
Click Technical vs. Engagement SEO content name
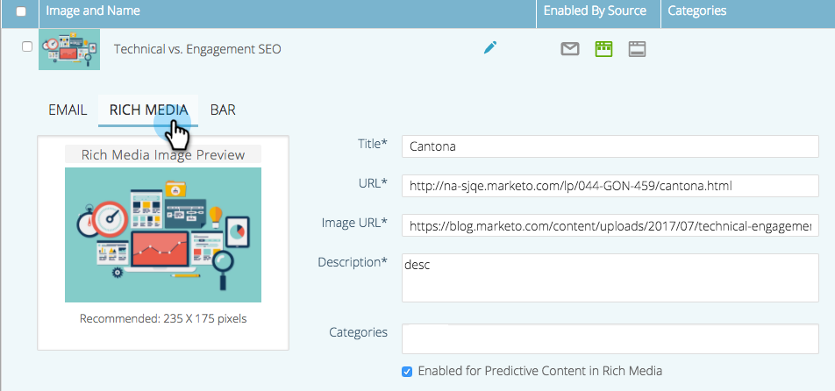coord(197,49)
